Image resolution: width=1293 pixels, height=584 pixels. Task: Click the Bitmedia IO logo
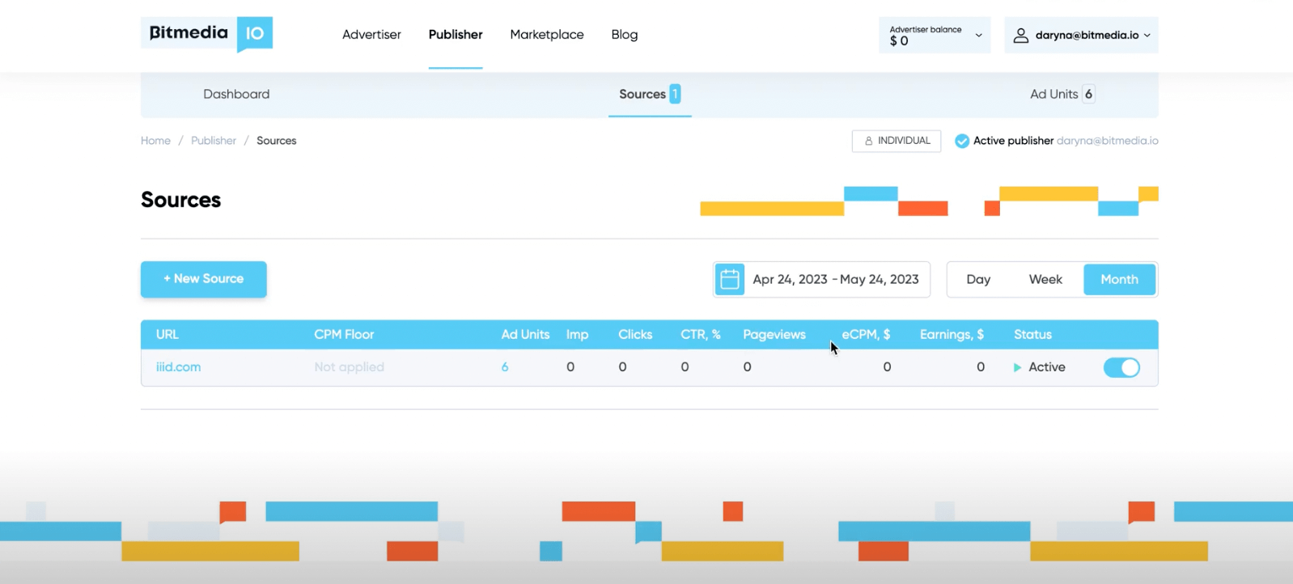206,34
